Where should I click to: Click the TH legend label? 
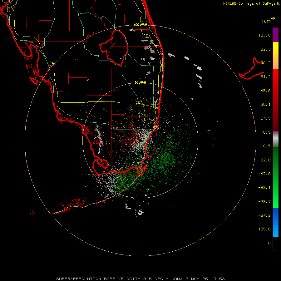(x=268, y=243)
